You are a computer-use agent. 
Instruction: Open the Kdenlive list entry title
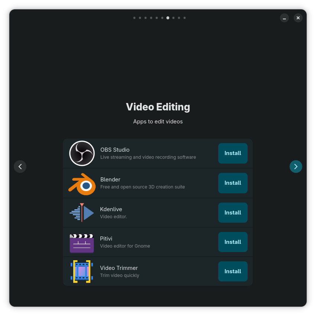(x=111, y=209)
